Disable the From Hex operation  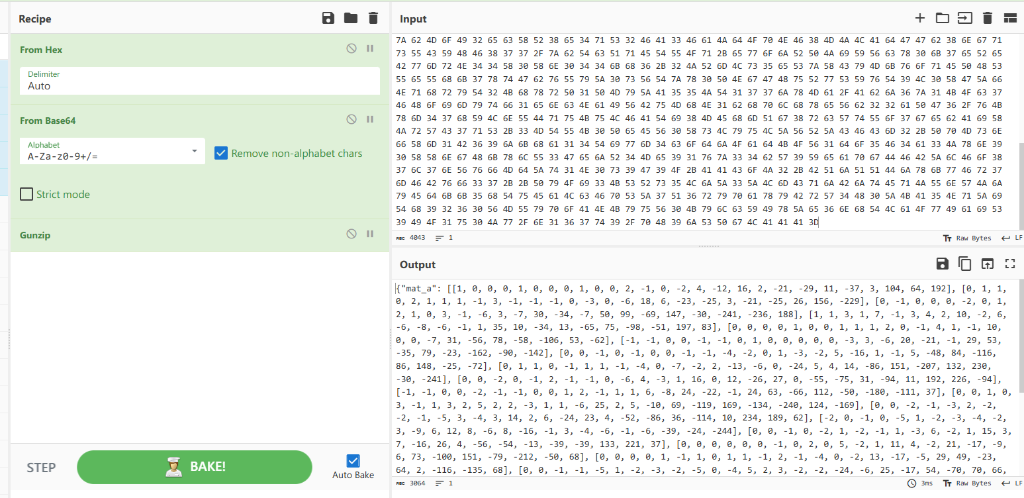351,48
